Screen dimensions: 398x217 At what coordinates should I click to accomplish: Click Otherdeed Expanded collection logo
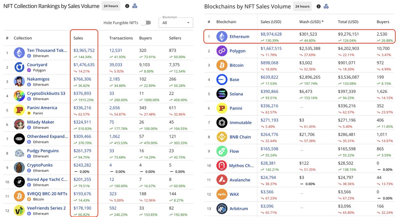click(x=19, y=139)
